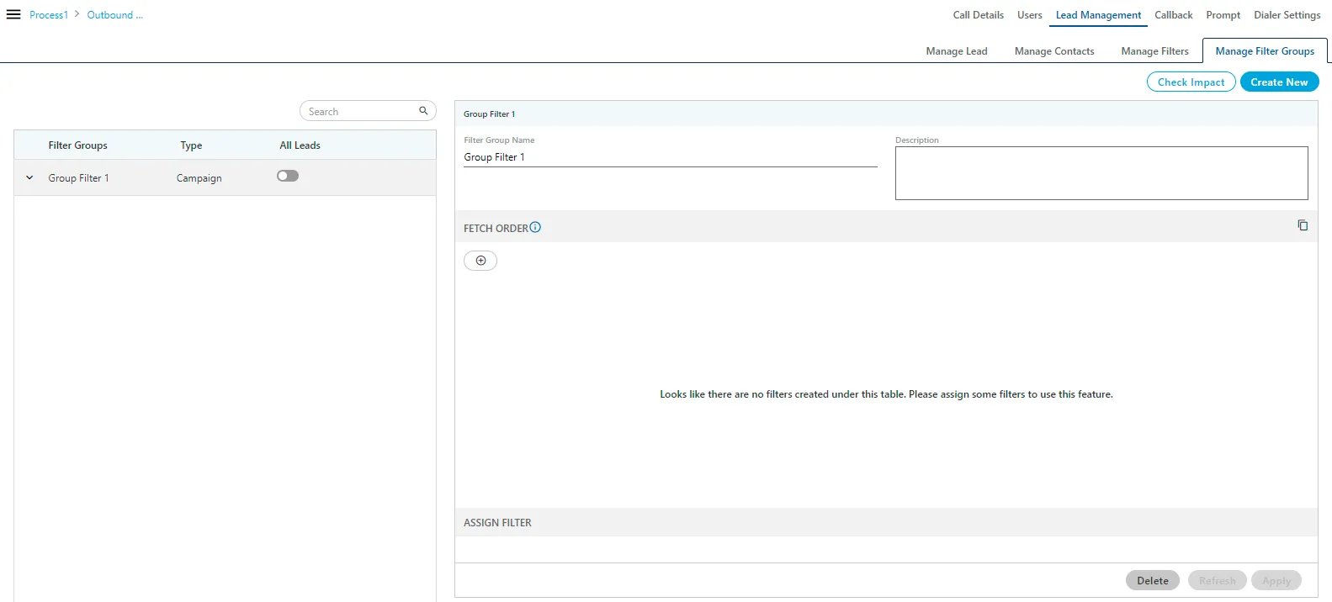1332x602 pixels.
Task: Open the hamburger navigation menu
Action: tap(13, 14)
